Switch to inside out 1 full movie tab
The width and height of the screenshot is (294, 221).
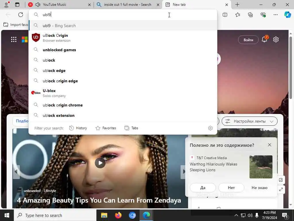(127, 5)
